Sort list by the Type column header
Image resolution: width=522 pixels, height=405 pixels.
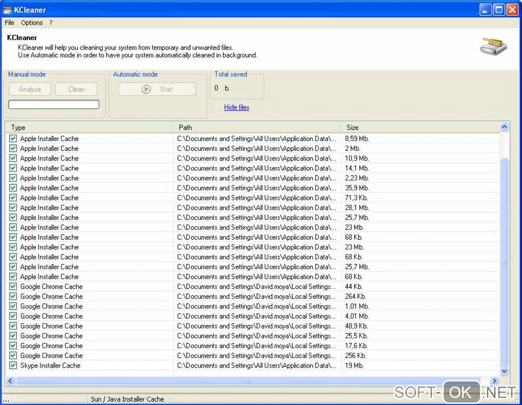[89, 127]
